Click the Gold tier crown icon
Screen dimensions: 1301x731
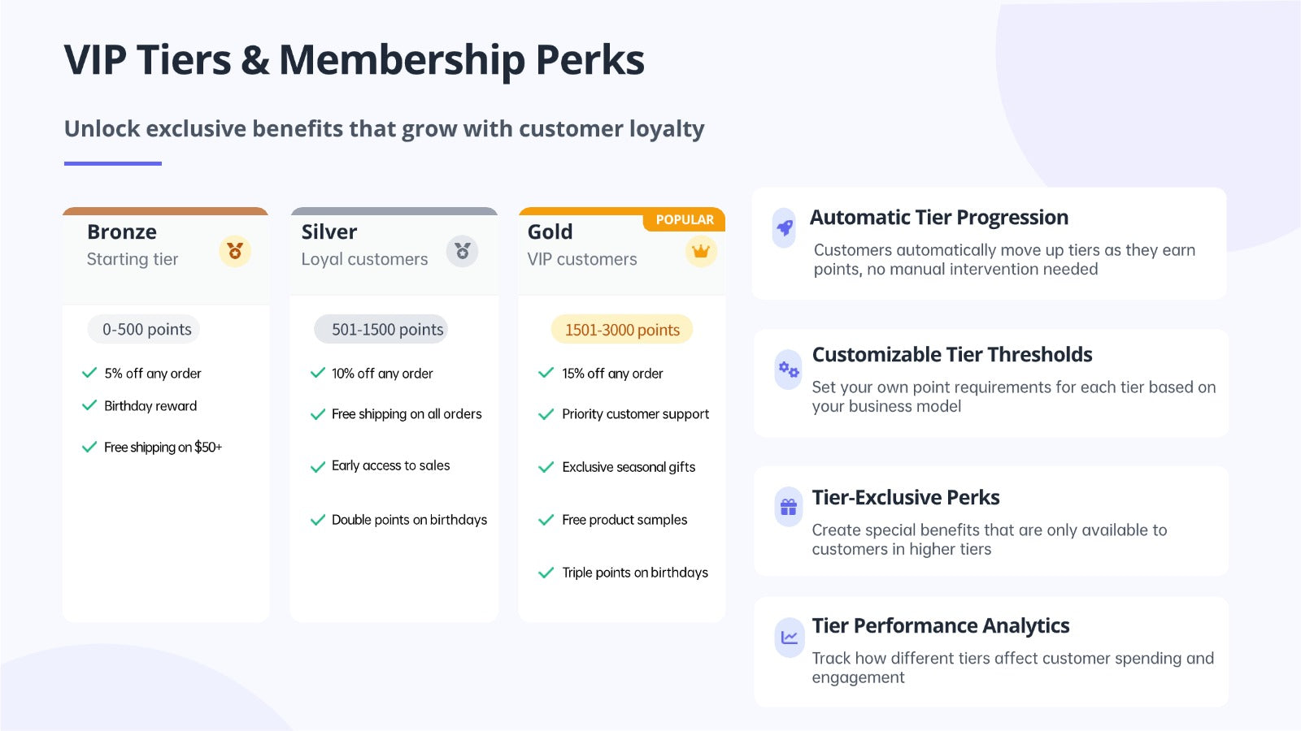[701, 251]
